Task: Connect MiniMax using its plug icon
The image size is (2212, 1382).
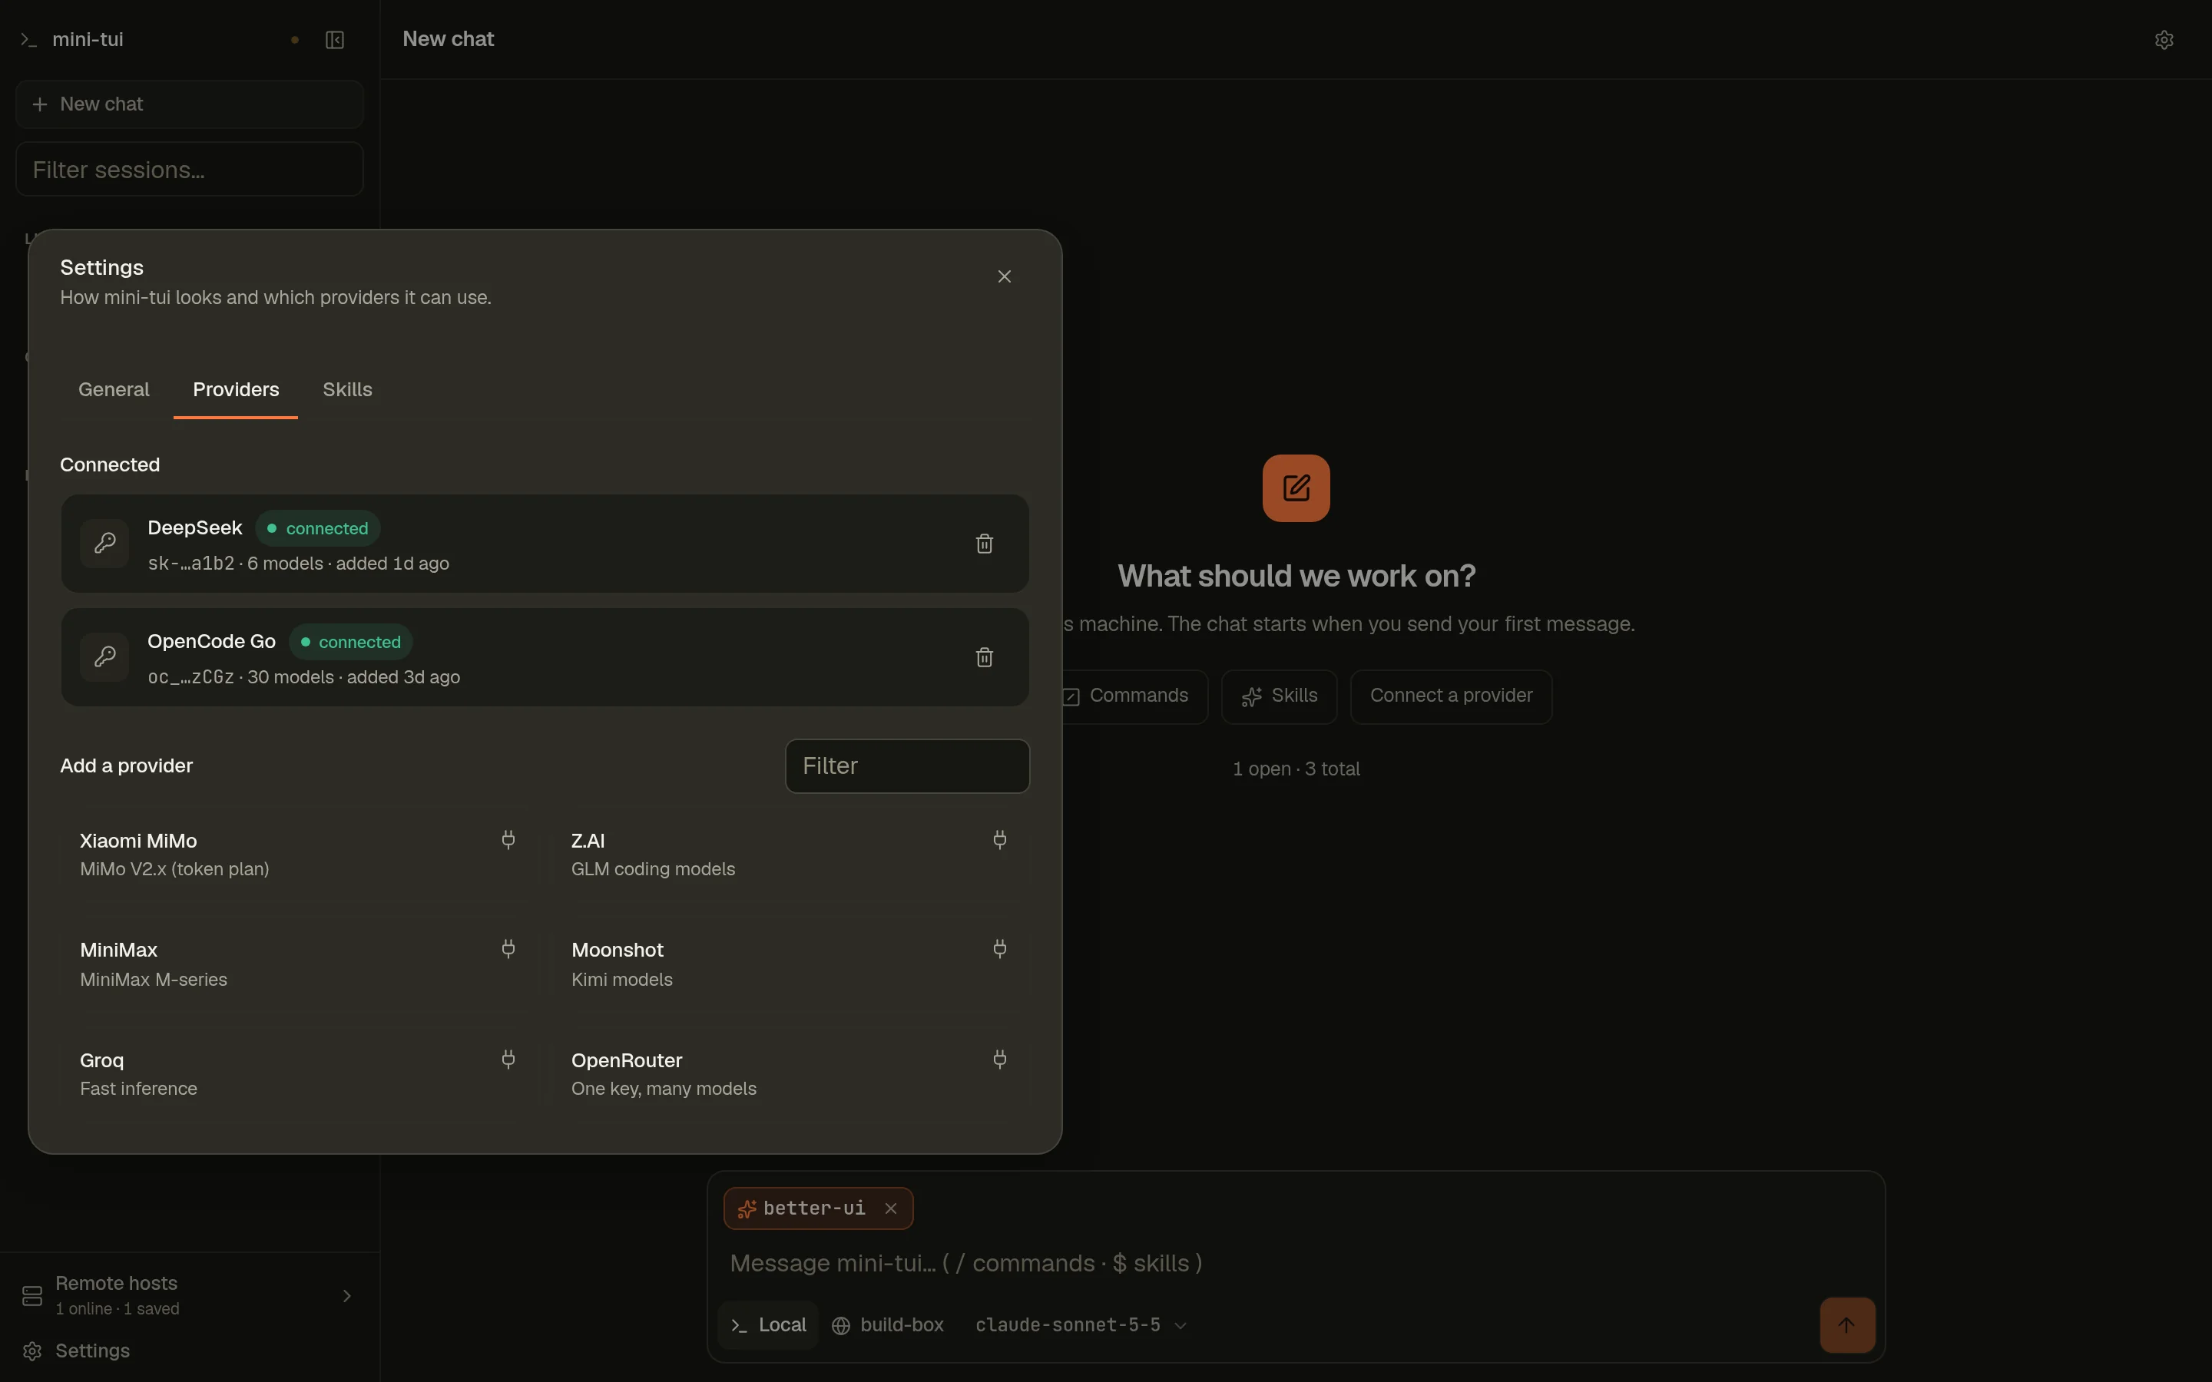Action: pyautogui.click(x=508, y=949)
